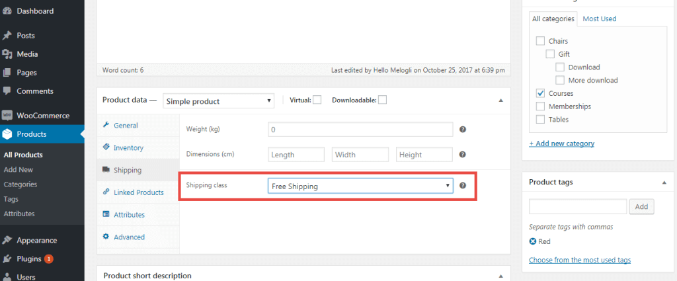Uncheck the Courses category

coord(540,93)
